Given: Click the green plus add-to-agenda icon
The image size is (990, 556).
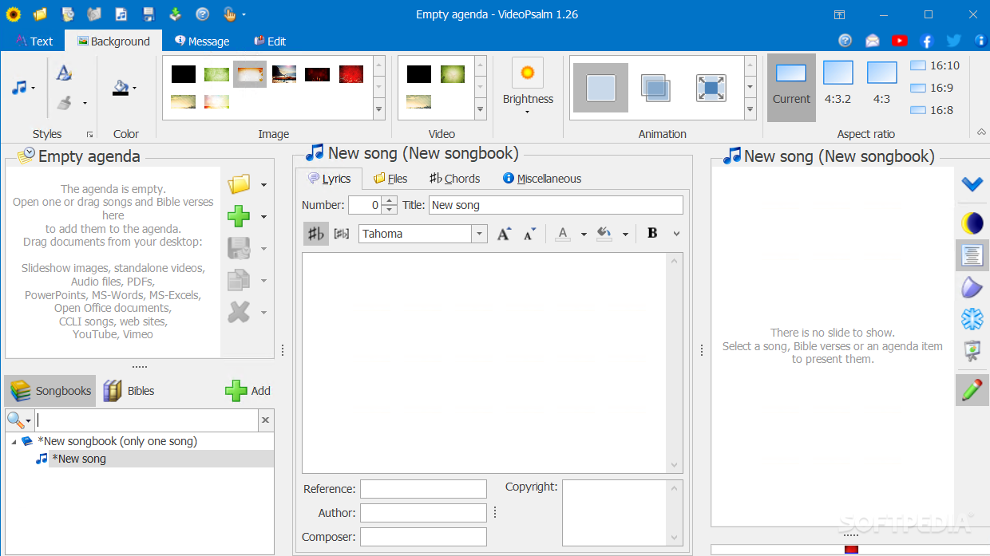Looking at the screenshot, I should click(x=239, y=216).
